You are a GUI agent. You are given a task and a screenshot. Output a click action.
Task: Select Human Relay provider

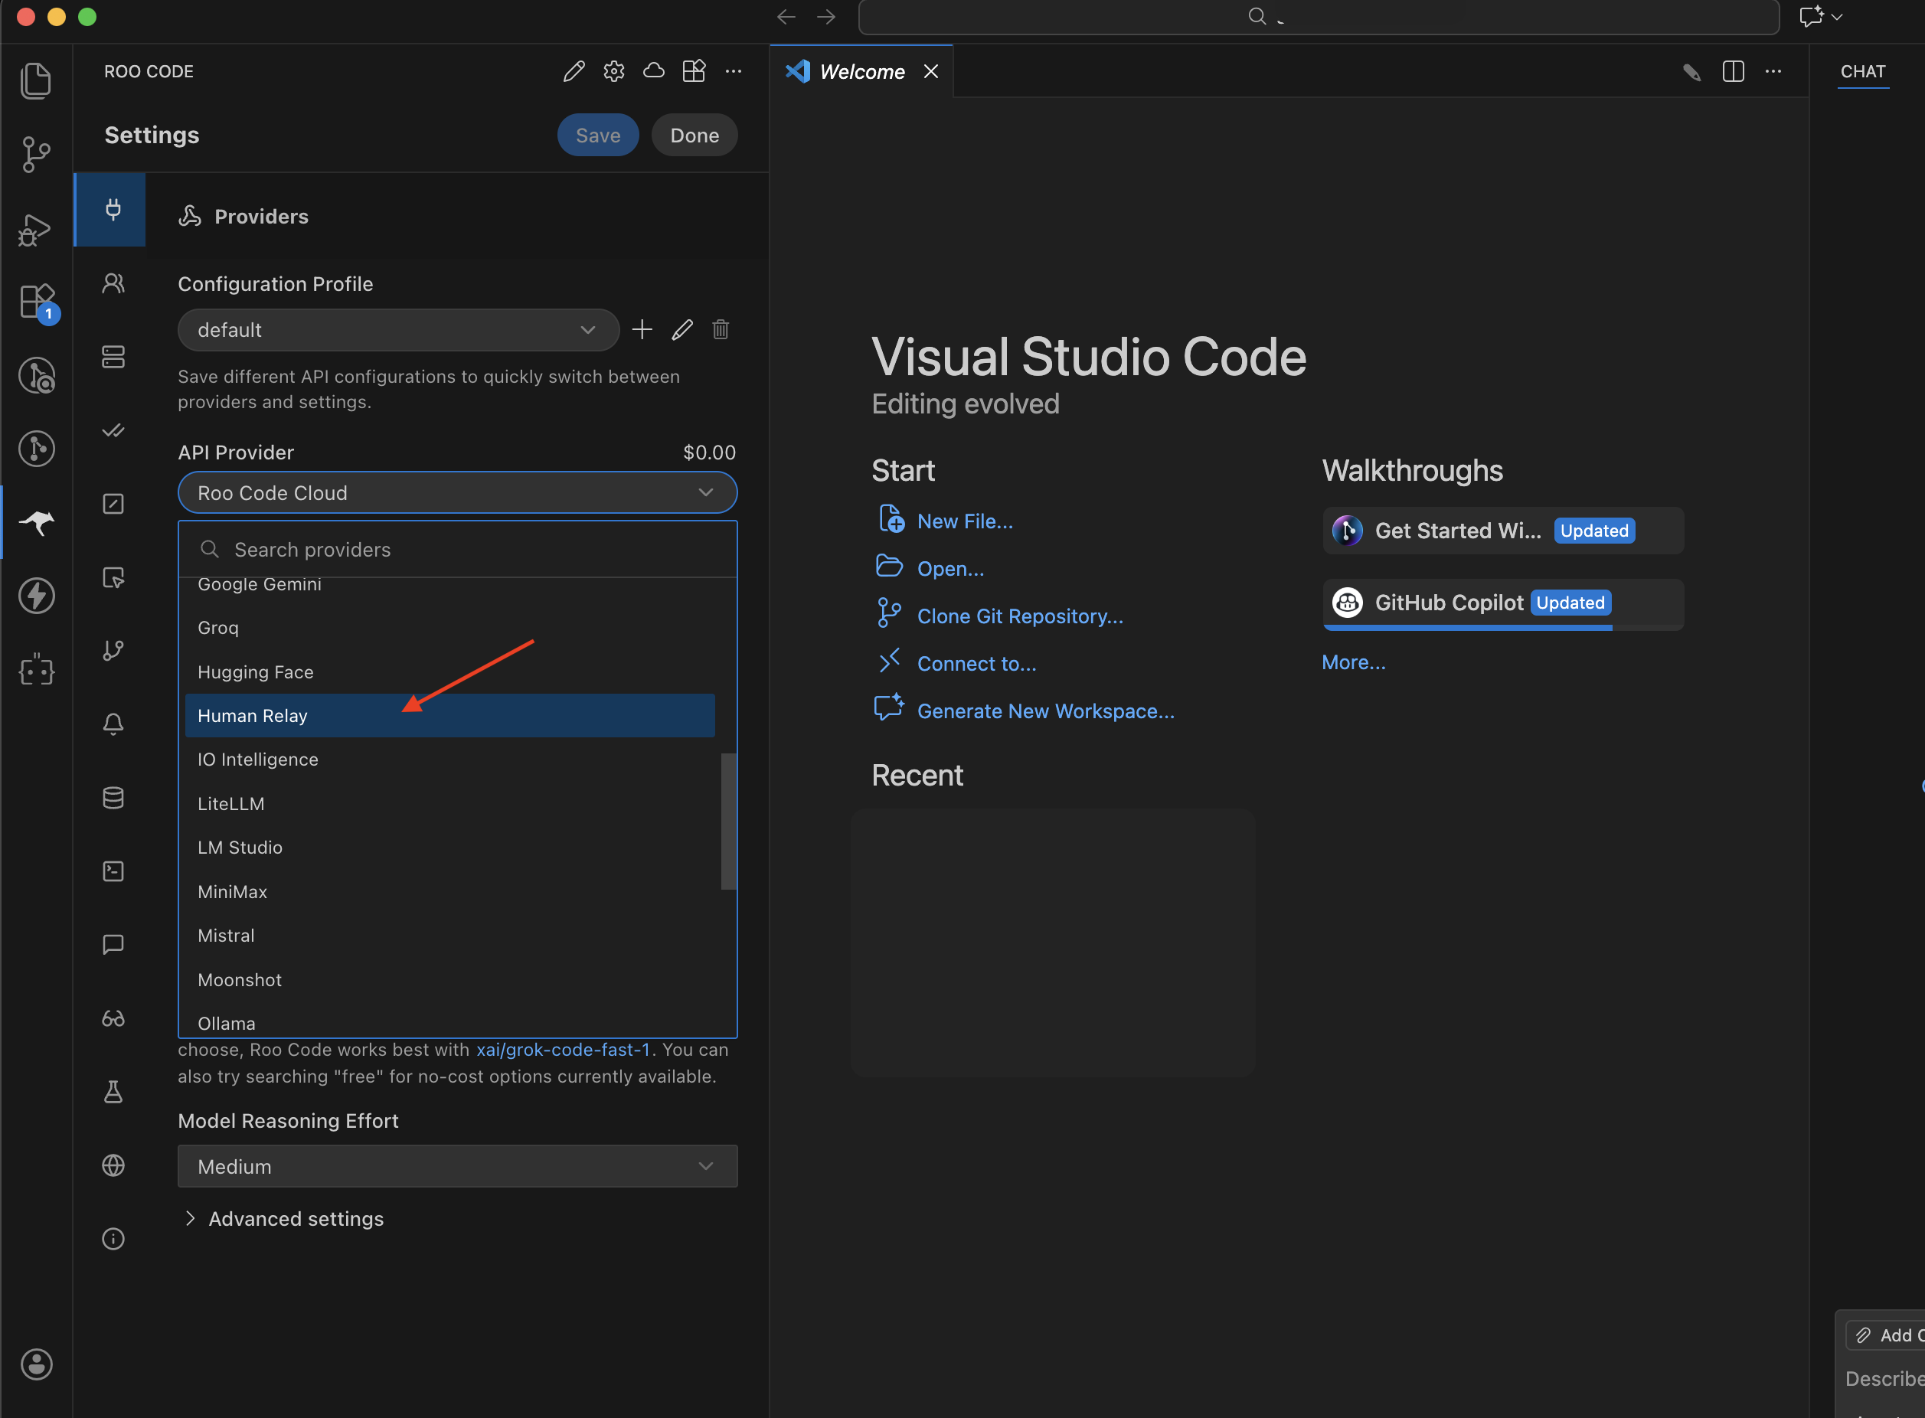tap(449, 716)
